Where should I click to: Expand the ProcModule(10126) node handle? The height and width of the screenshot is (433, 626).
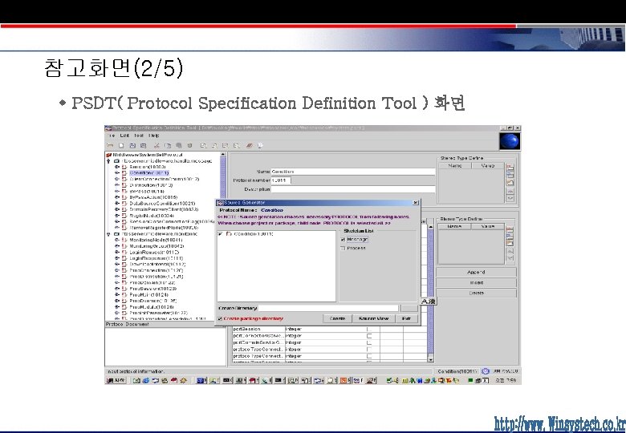[117, 307]
